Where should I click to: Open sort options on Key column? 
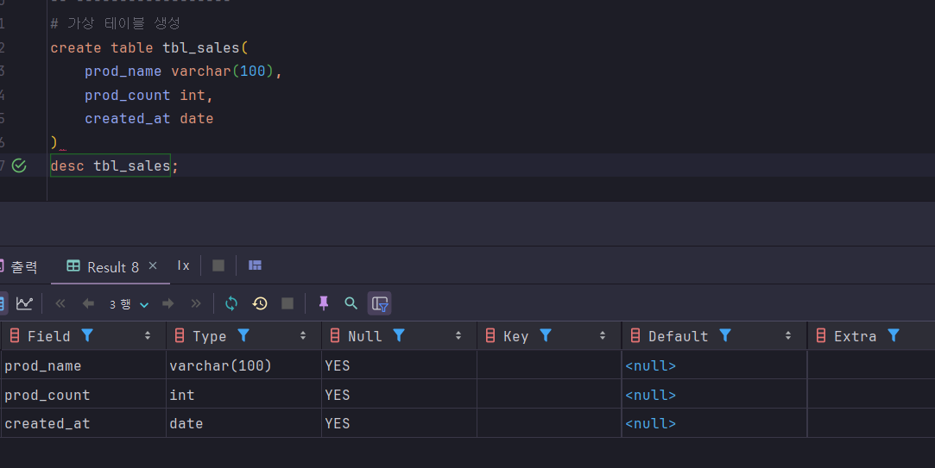[603, 336]
